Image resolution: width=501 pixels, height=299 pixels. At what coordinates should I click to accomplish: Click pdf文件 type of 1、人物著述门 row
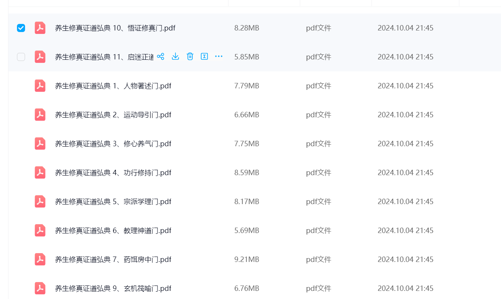[318, 86]
